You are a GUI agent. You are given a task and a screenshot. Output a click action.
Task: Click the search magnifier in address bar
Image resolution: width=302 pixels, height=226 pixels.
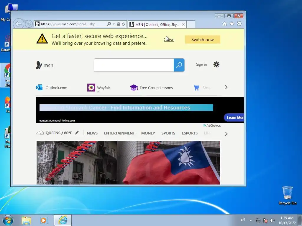[109, 24]
